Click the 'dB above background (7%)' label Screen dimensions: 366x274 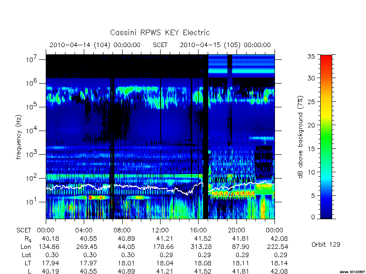(301, 137)
